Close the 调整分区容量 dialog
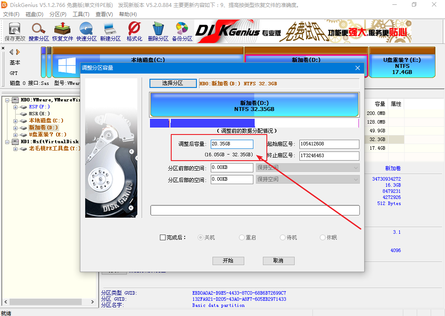The image size is (445, 316). pyautogui.click(x=358, y=68)
